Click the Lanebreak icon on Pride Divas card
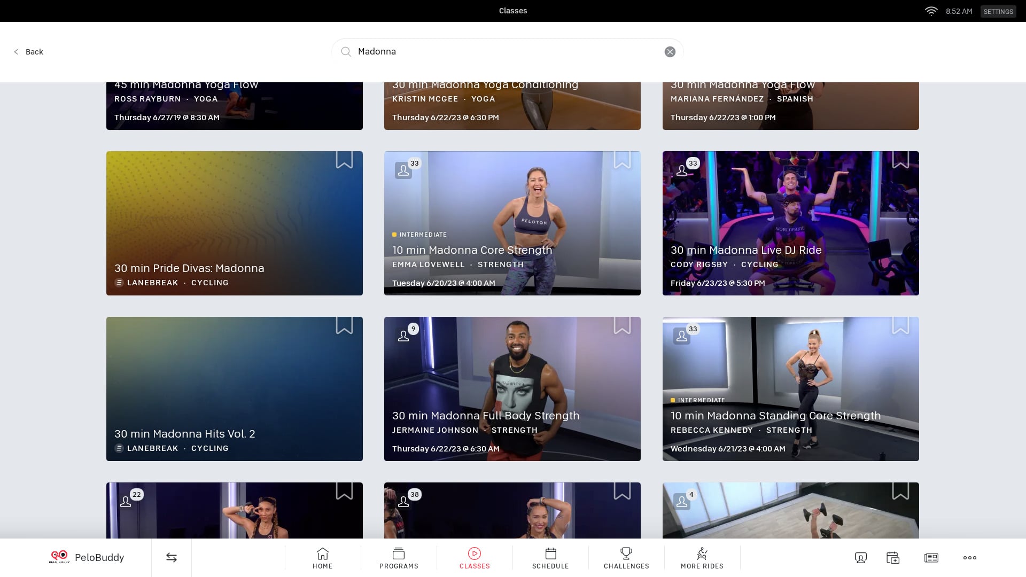1026x577 pixels. (x=119, y=283)
